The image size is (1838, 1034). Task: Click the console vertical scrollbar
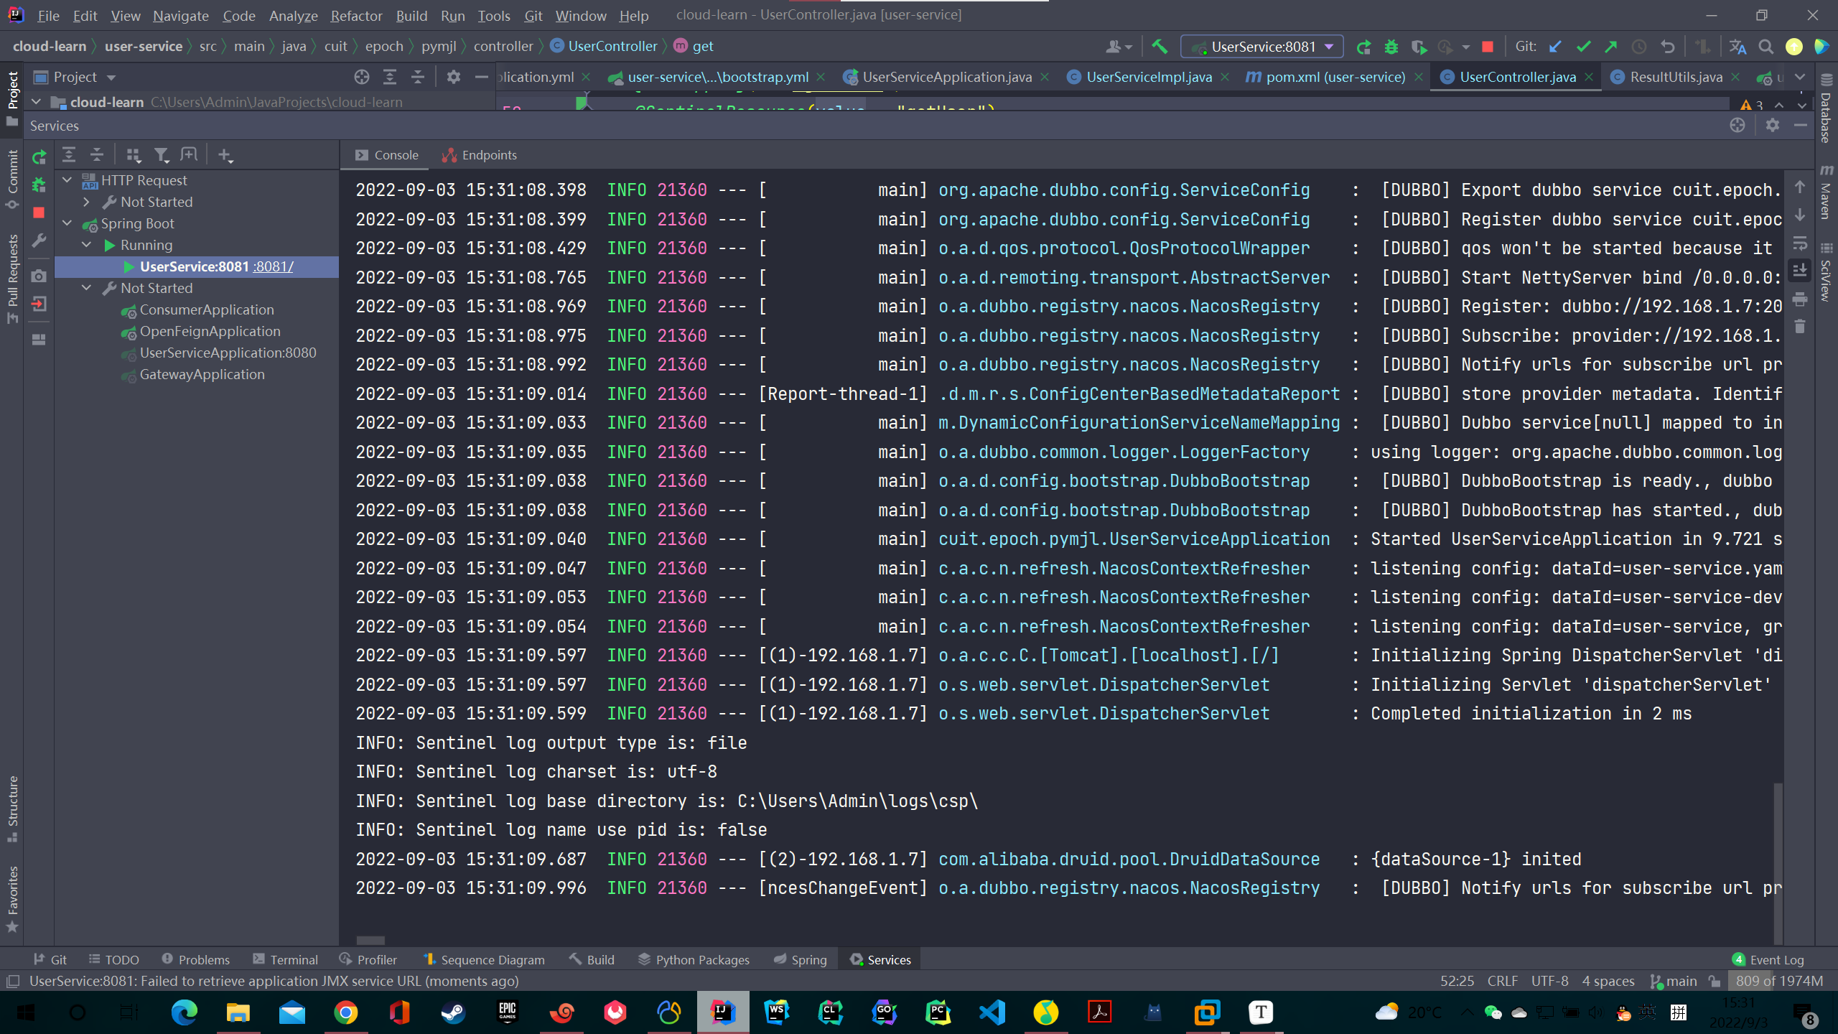[x=1778, y=863]
